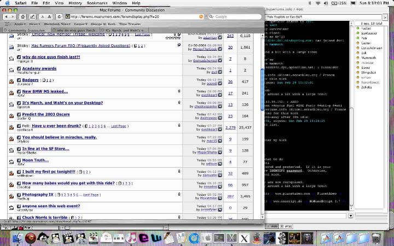Select user SunCruiser in IRC nick list
Screen dimensions: 394x246
pos(369,33)
